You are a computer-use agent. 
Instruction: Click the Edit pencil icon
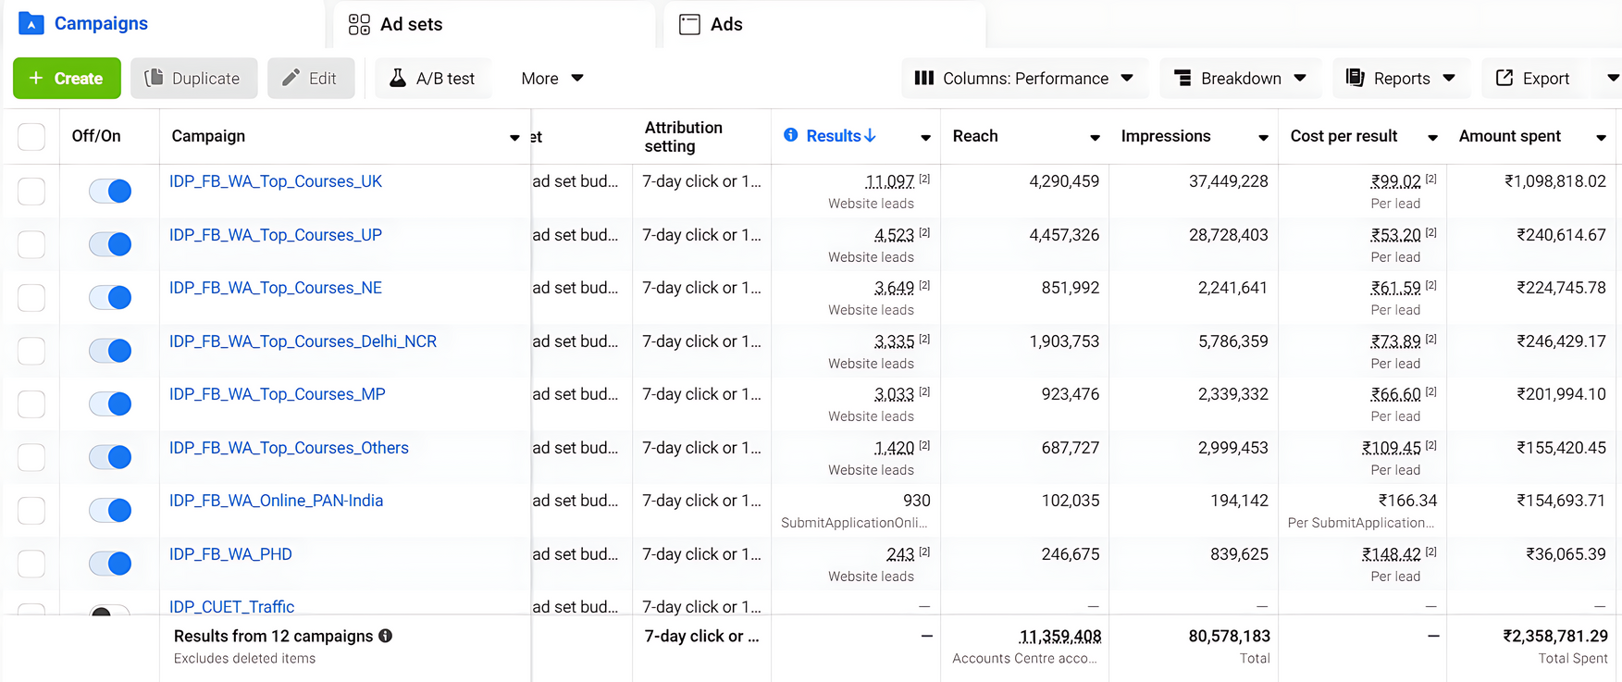pyautogui.click(x=291, y=79)
